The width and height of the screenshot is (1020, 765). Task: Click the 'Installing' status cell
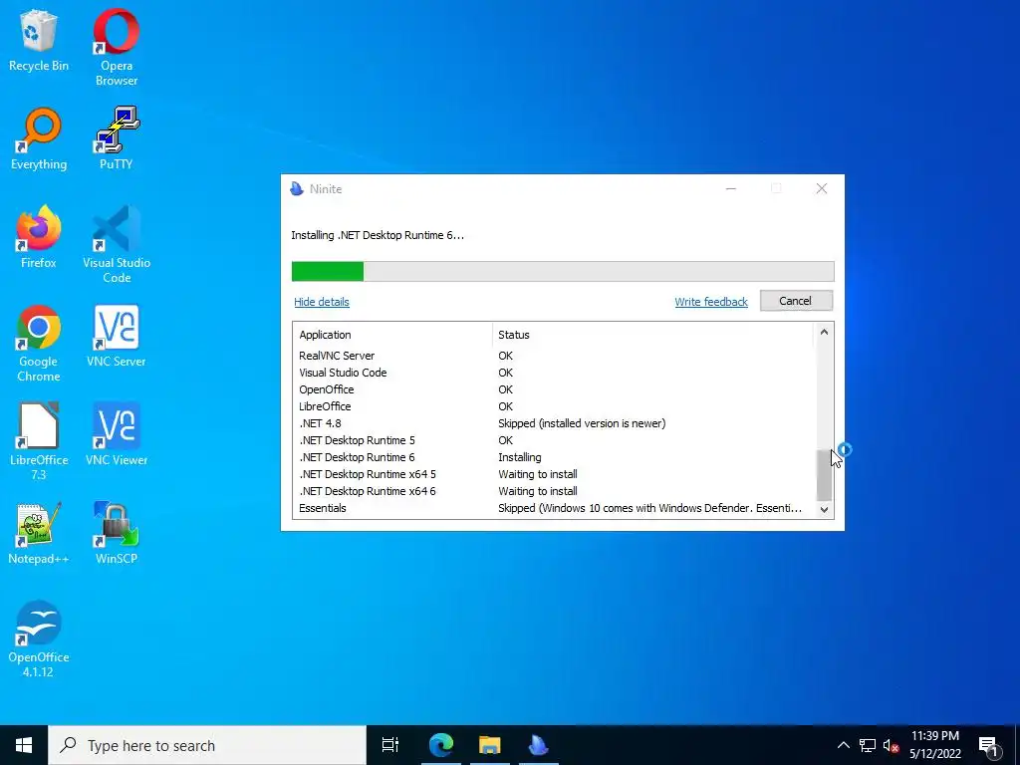520,457
